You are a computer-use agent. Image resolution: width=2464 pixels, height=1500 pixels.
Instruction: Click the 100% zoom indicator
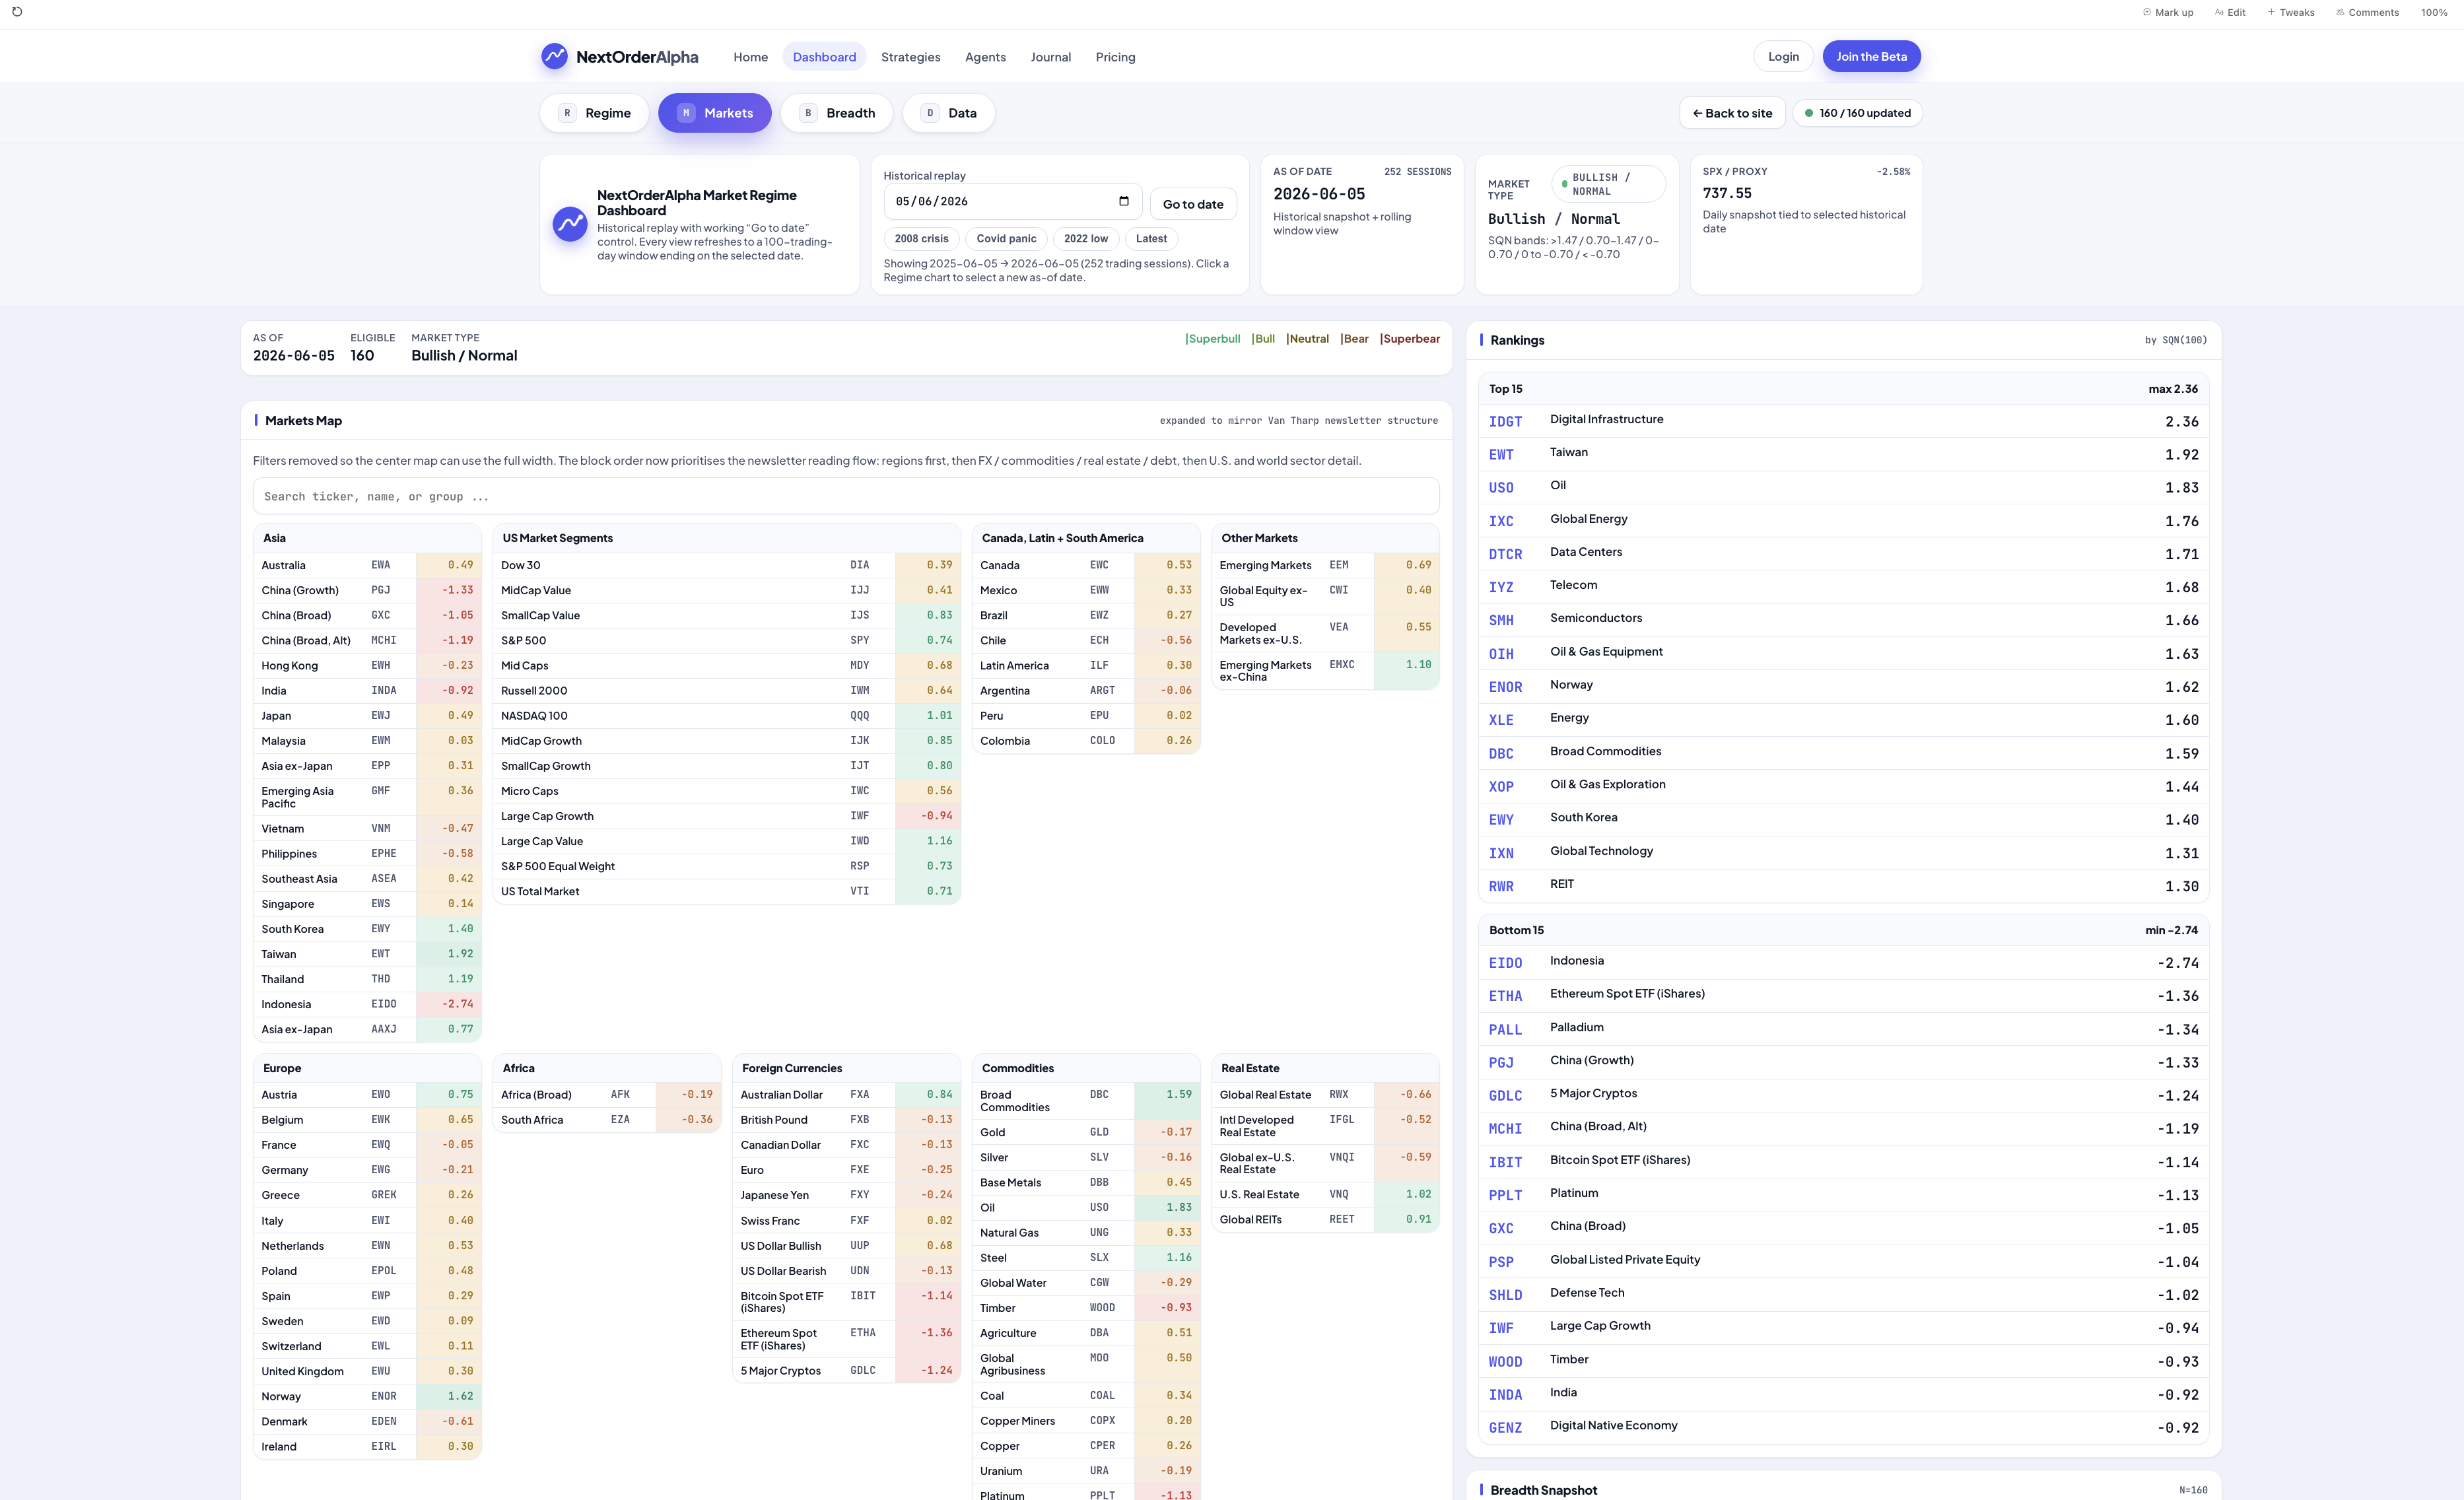(2434, 13)
